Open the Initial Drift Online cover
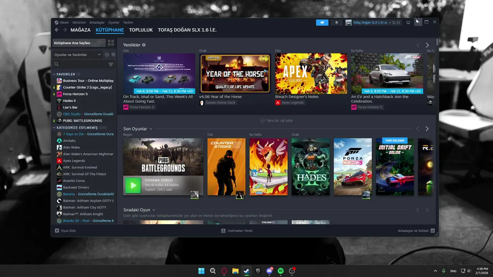 [x=395, y=167]
